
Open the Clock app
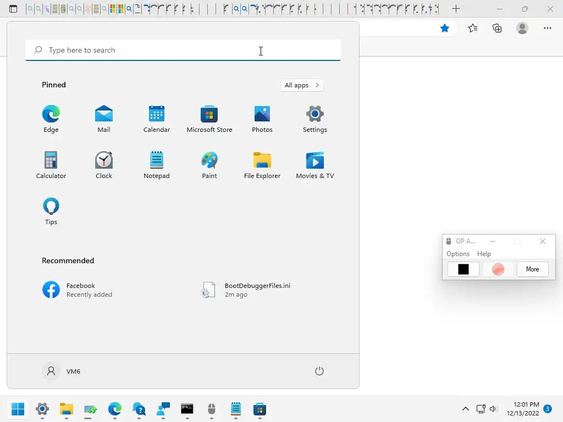(104, 165)
